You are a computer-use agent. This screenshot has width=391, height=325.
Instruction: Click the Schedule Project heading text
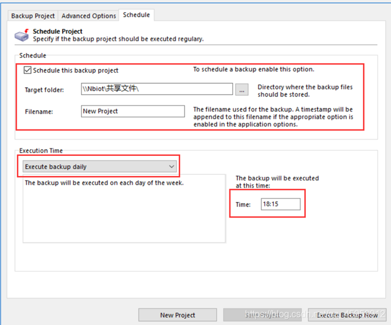(57, 32)
